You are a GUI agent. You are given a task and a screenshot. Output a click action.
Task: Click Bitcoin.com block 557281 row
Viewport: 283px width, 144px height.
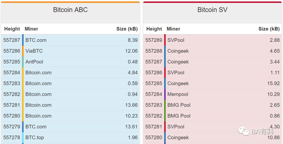point(70,105)
